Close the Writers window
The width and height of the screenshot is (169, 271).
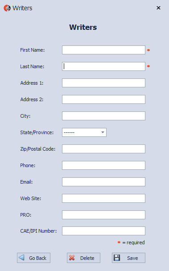click(158, 8)
